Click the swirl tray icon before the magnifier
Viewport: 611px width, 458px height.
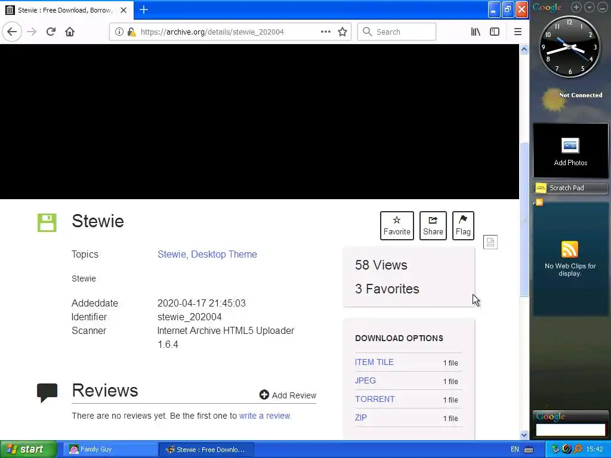click(567, 449)
